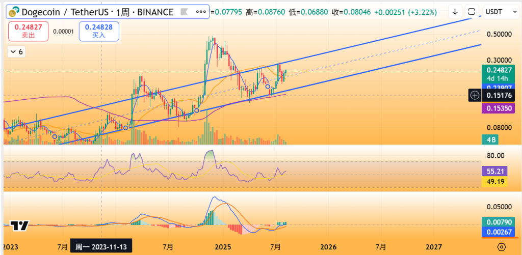Click the 0.05000 MACD scale label
Screen dimensions: 522x255
point(499,207)
